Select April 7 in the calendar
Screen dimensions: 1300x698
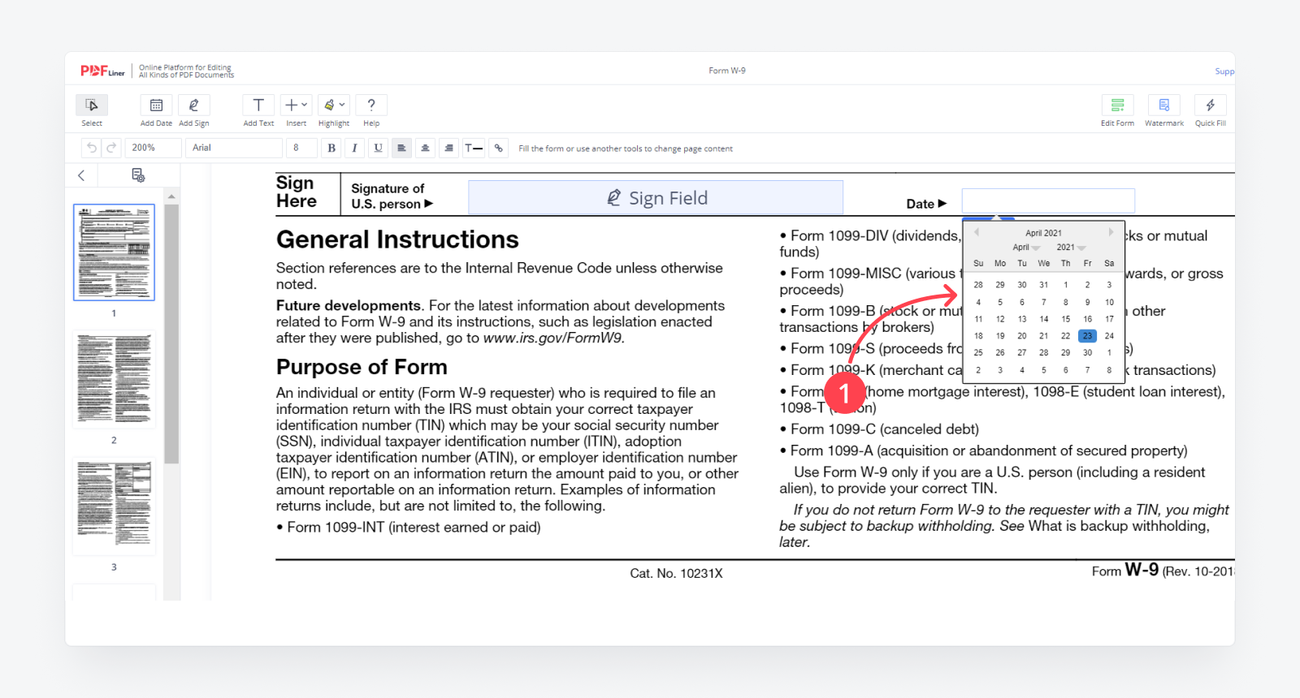coord(1043,302)
